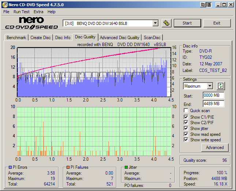Viewport: 236px width, 191px height.
Task: Toggle the Show jitter checkbox
Action: coord(186,128)
